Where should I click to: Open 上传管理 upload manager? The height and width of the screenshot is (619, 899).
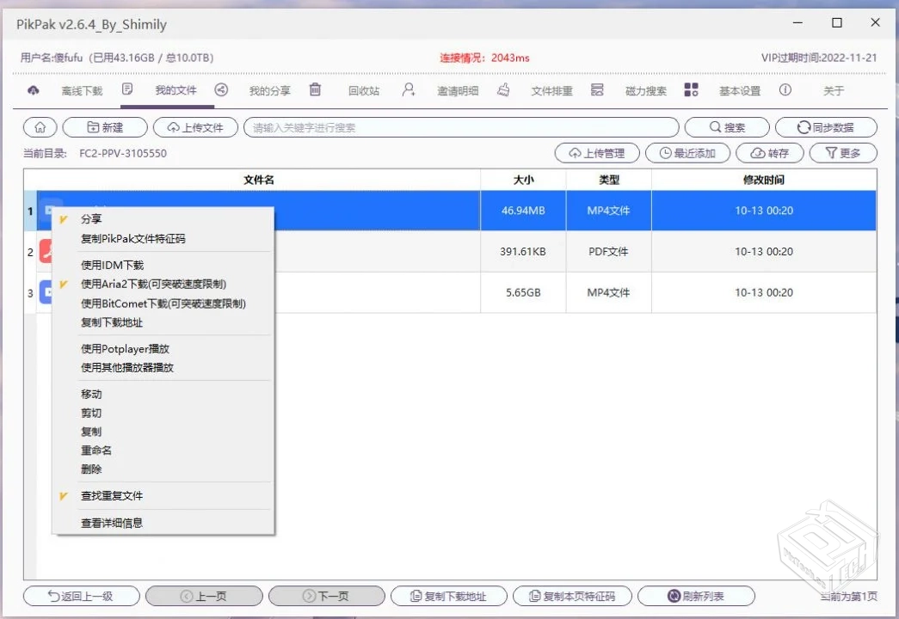597,153
